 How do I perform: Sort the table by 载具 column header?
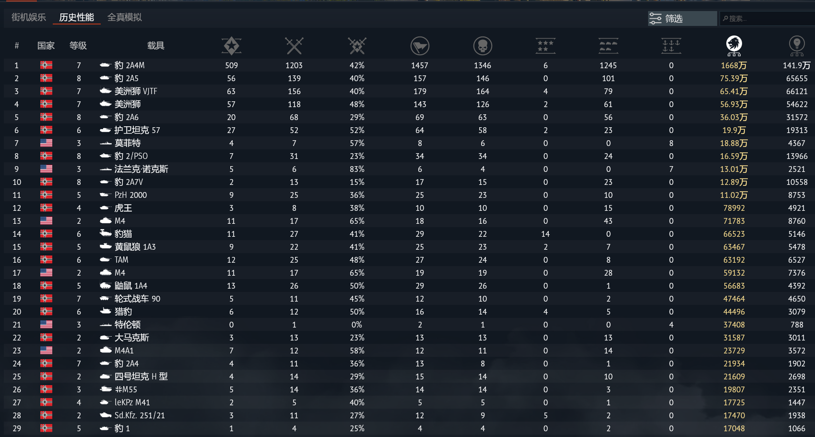pyautogui.click(x=156, y=46)
